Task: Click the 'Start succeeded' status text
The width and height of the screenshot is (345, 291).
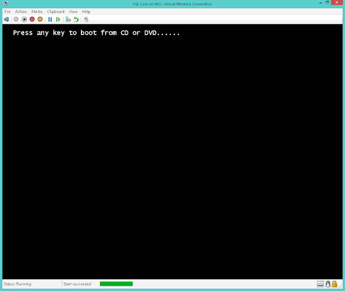Action: click(77, 284)
